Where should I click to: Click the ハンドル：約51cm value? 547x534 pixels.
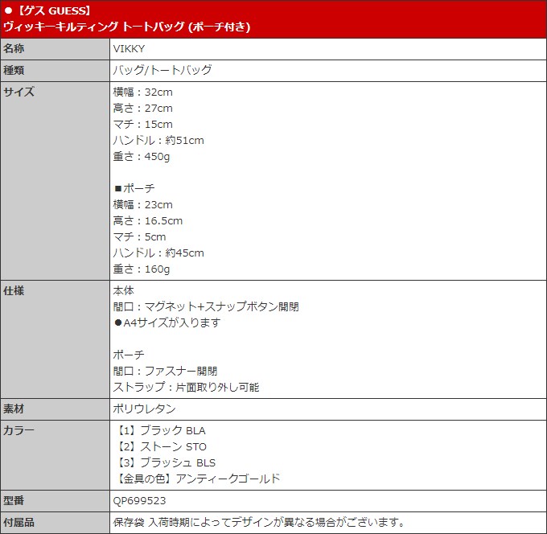[x=158, y=140]
